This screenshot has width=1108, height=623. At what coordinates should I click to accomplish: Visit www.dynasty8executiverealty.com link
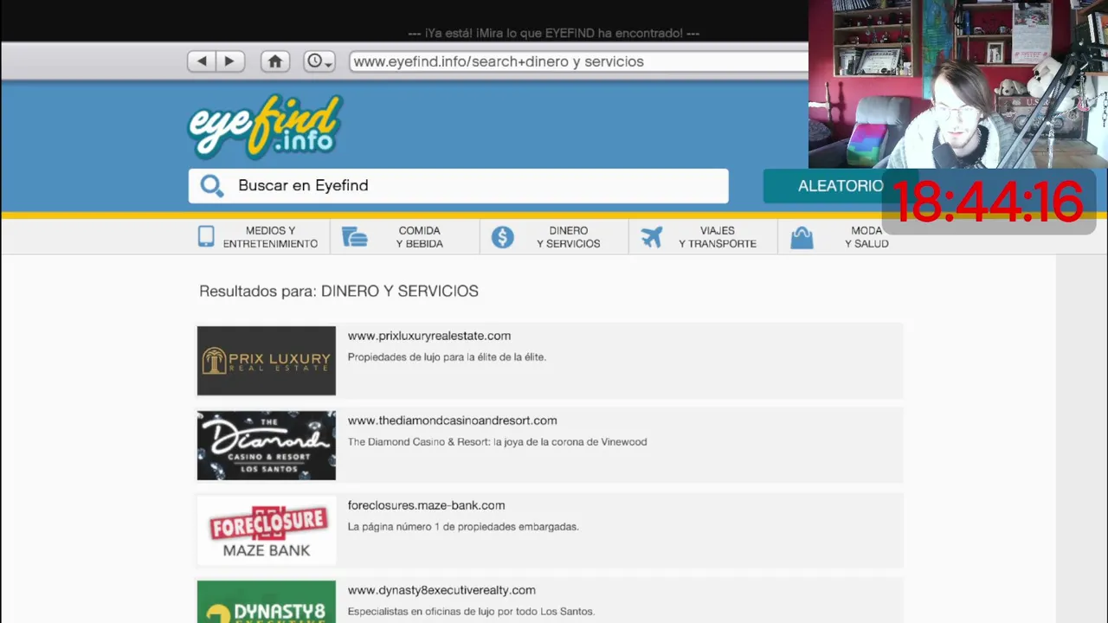441,590
